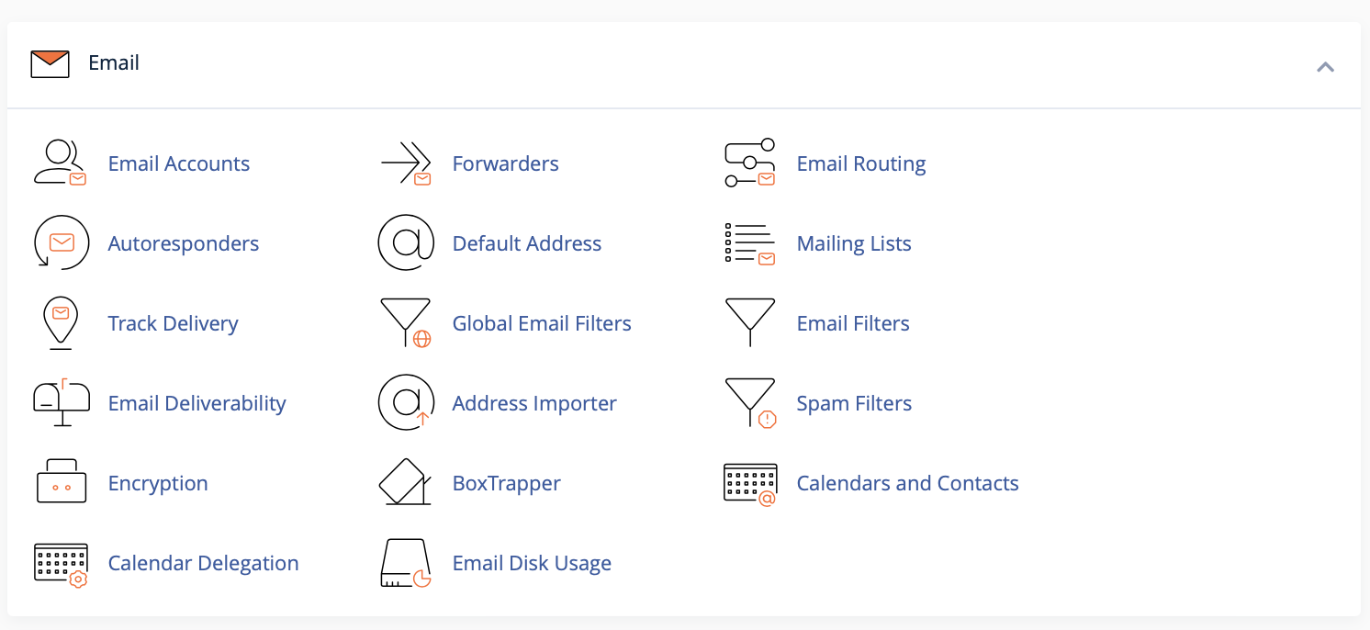Viewport: 1370px width, 630px height.
Task: Open Autoresponders link
Action: coord(184,243)
